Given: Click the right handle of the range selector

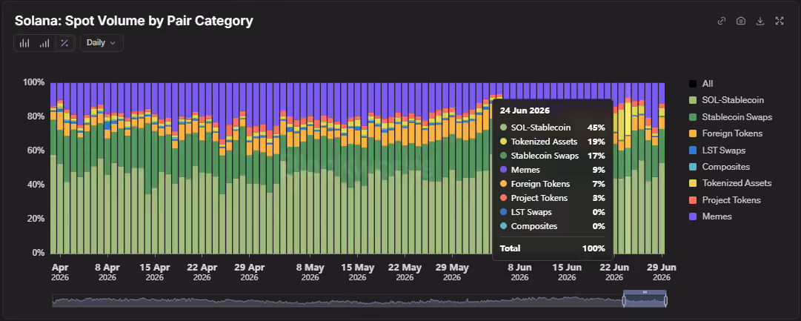Looking at the screenshot, I should point(665,301).
